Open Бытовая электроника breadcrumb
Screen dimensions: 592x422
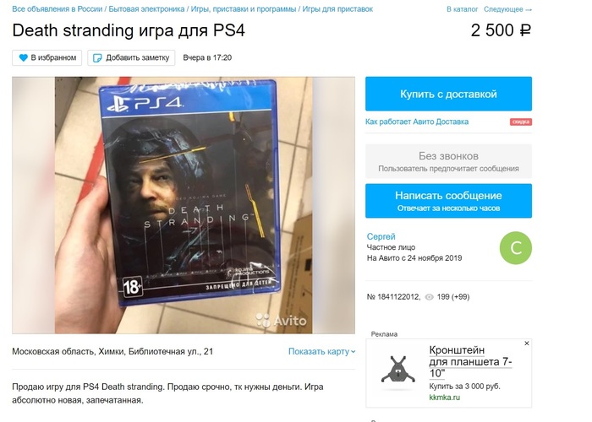point(146,9)
